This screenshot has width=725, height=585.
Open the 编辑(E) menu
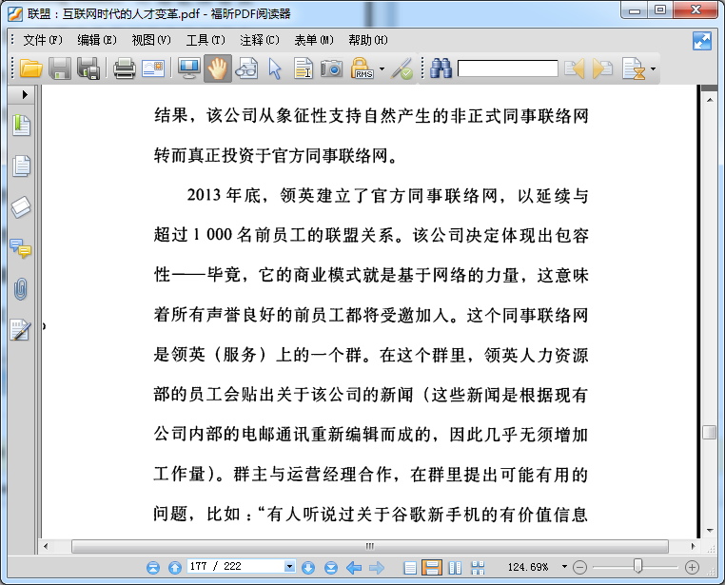(97, 40)
